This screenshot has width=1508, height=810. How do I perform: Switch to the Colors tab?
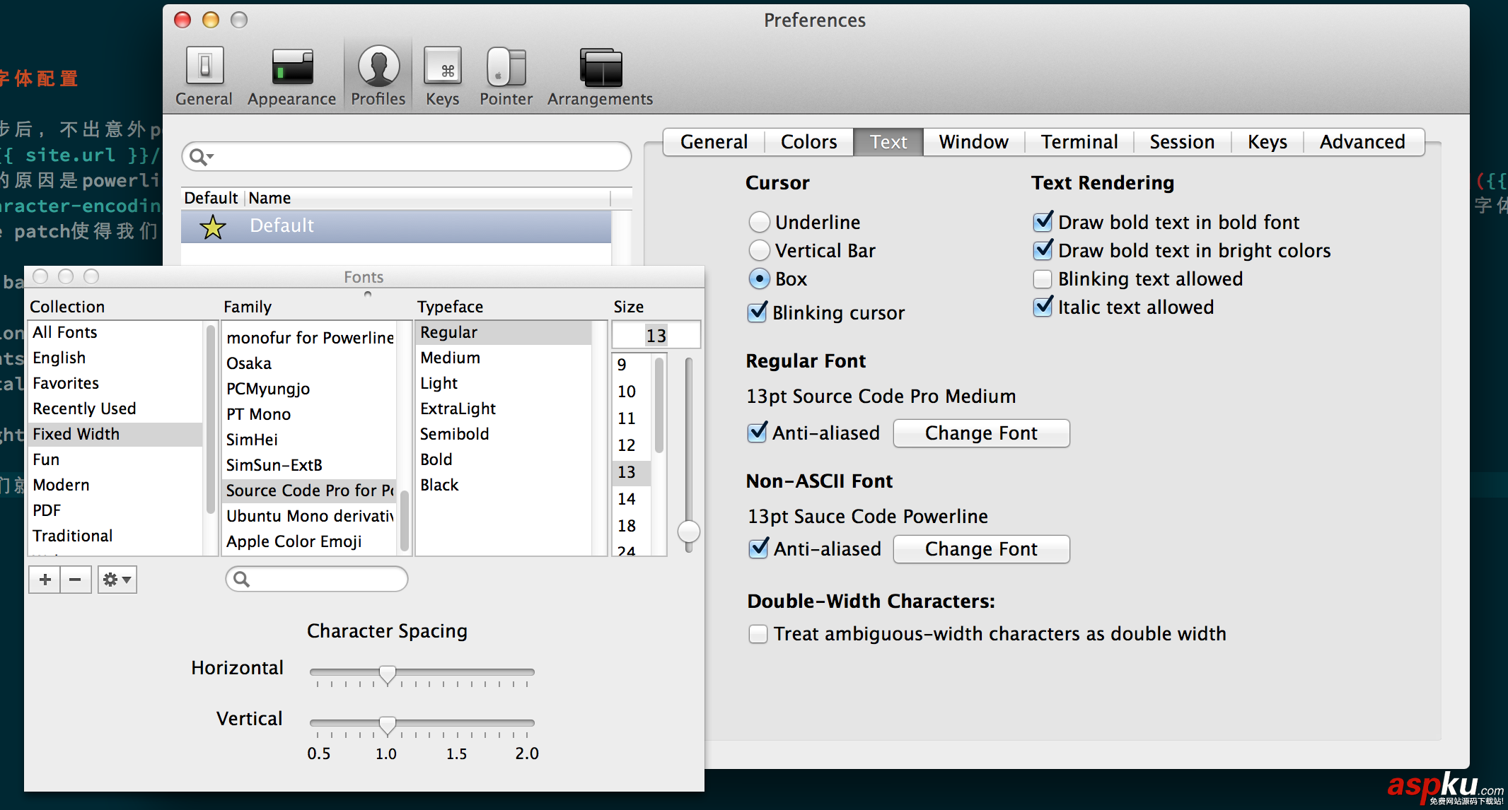809,141
